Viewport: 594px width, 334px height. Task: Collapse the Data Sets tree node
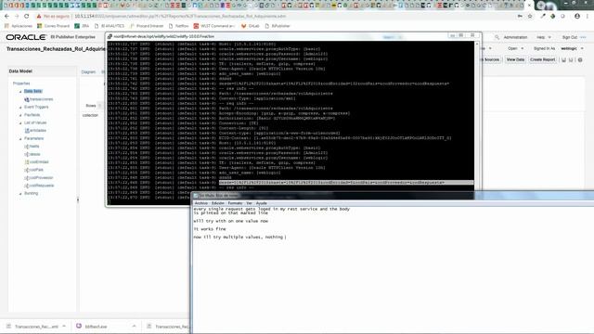pos(20,92)
